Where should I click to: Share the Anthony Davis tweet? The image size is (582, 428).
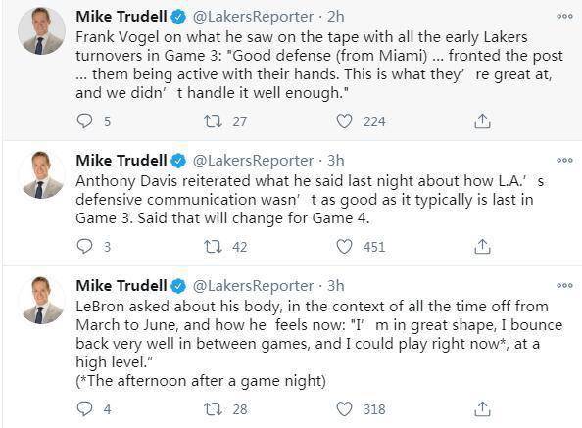(x=482, y=246)
